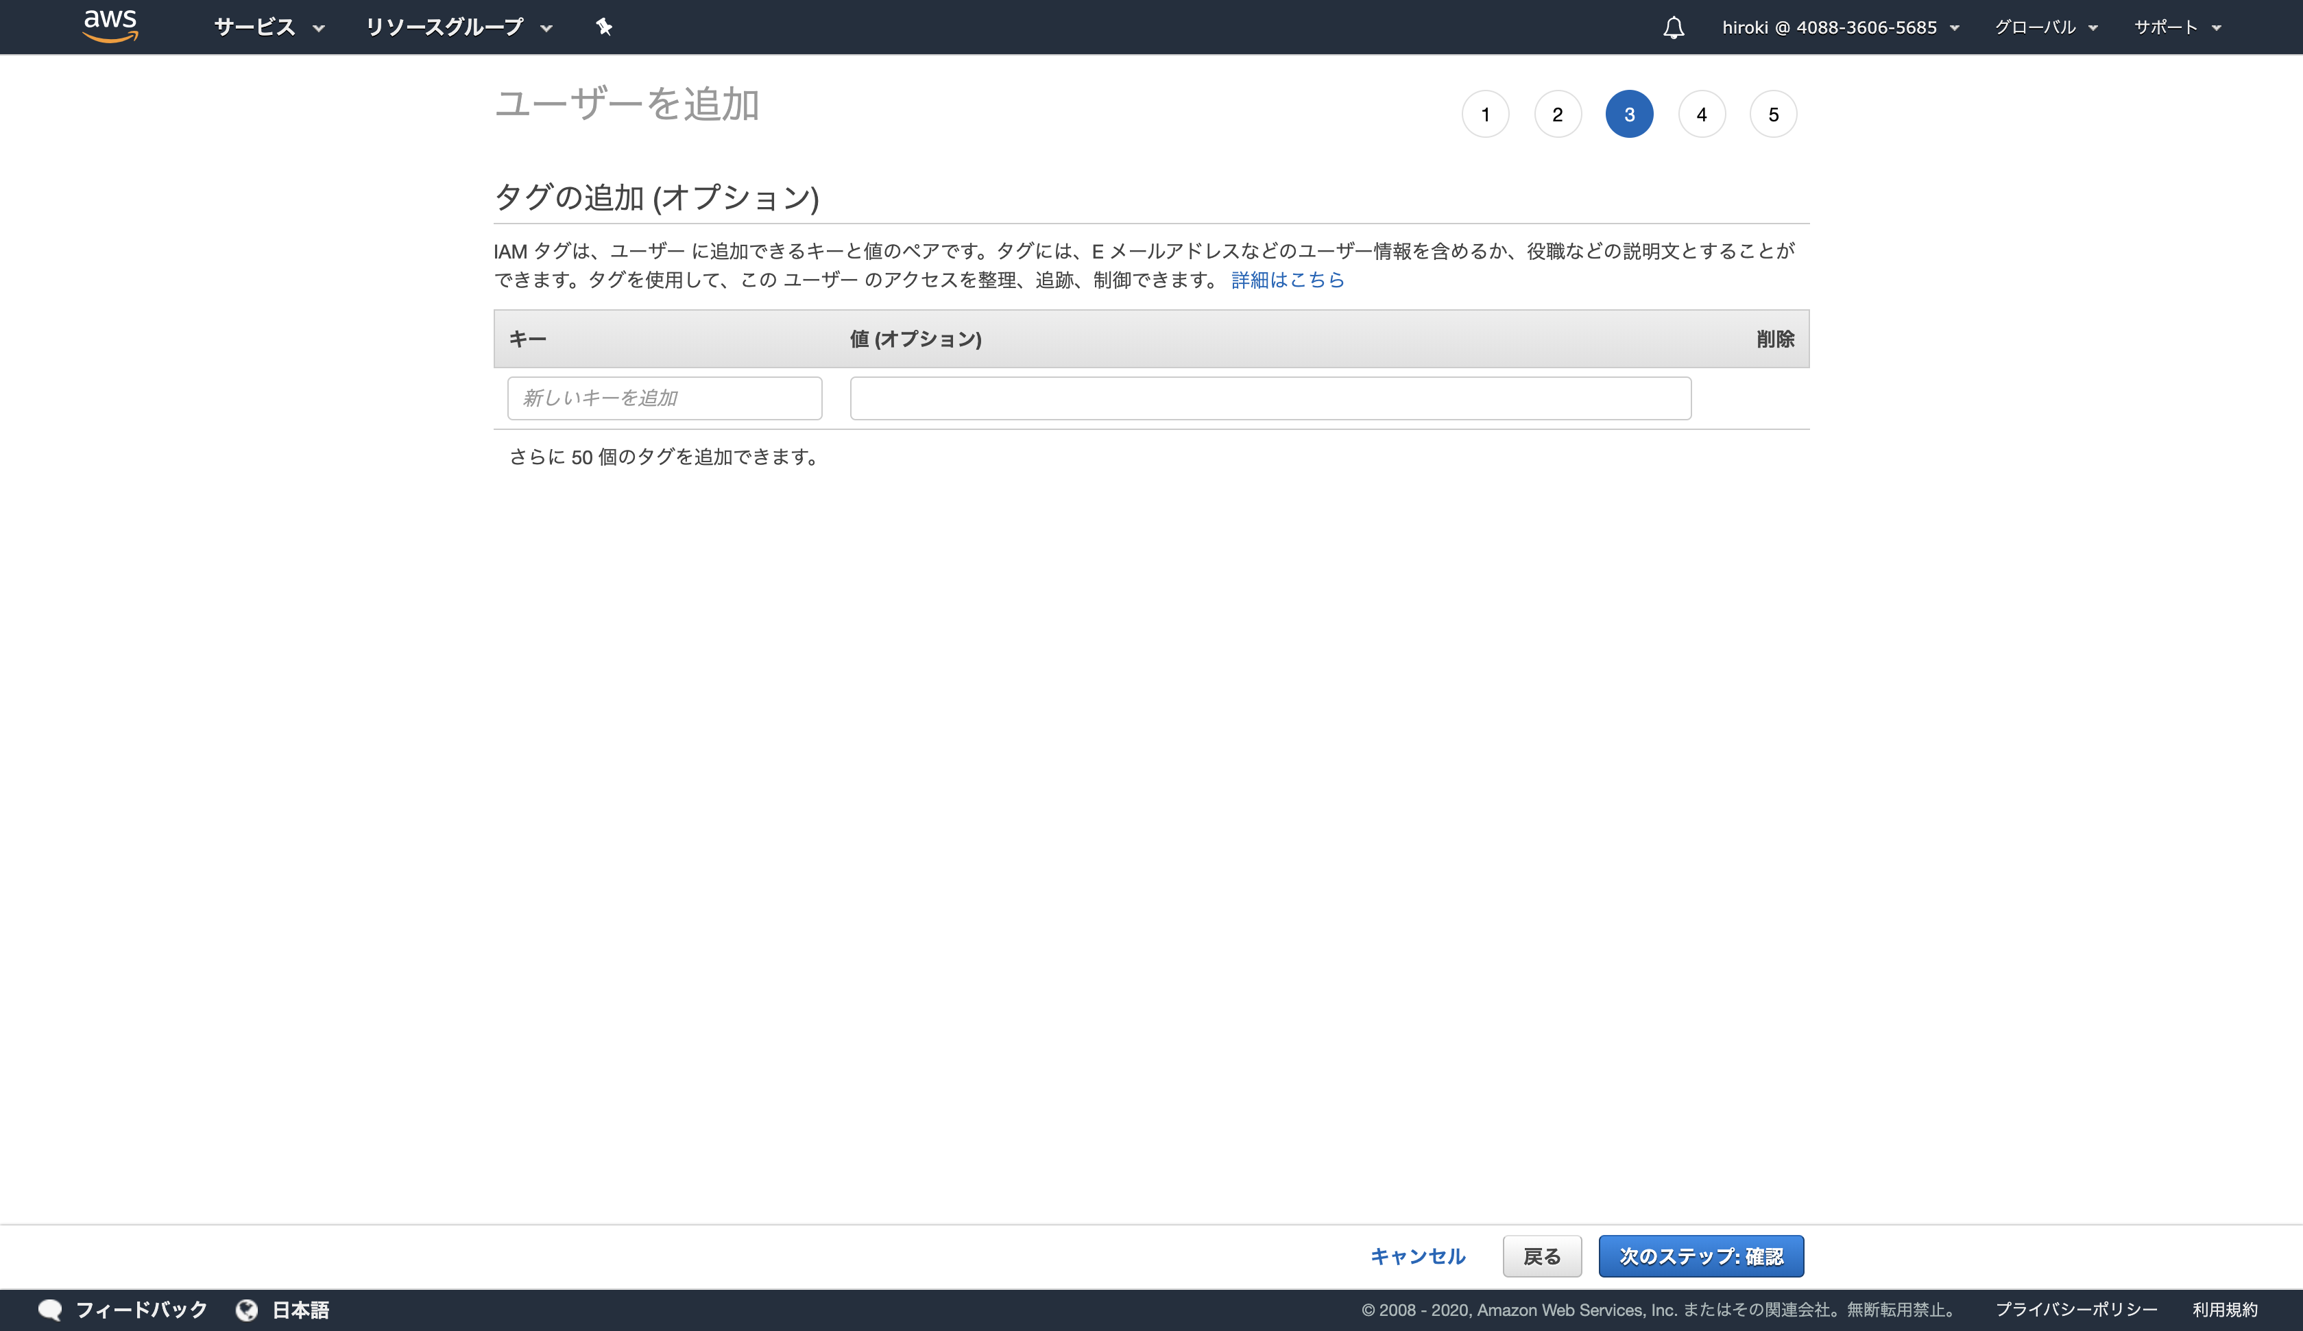
Task: Click the AWS logo home icon
Action: click(x=110, y=25)
